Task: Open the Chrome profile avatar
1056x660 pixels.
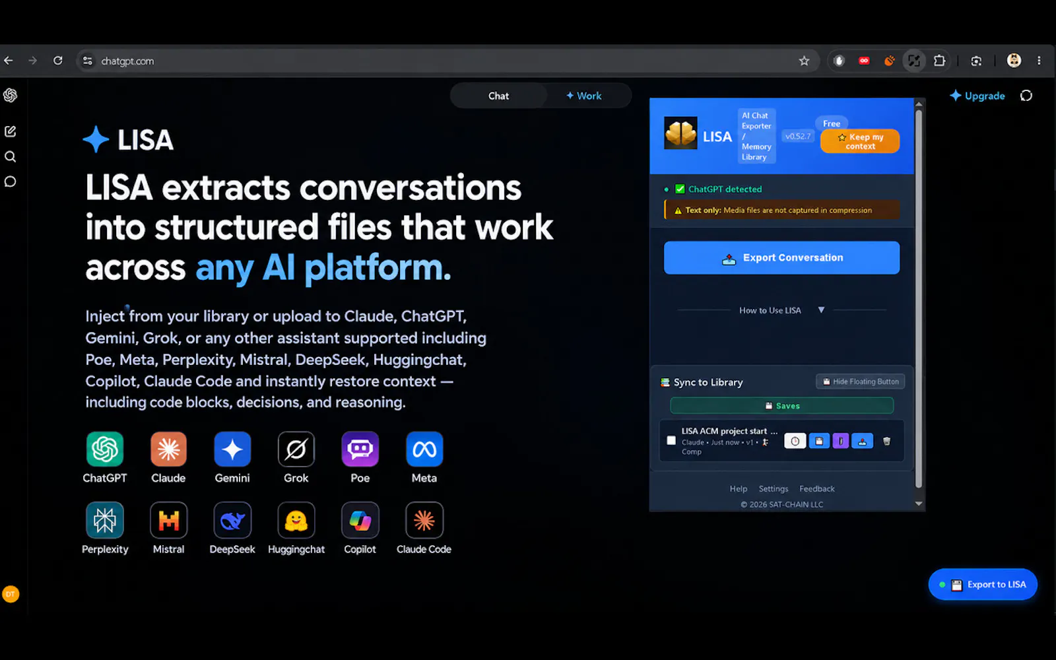Action: coord(1014,61)
